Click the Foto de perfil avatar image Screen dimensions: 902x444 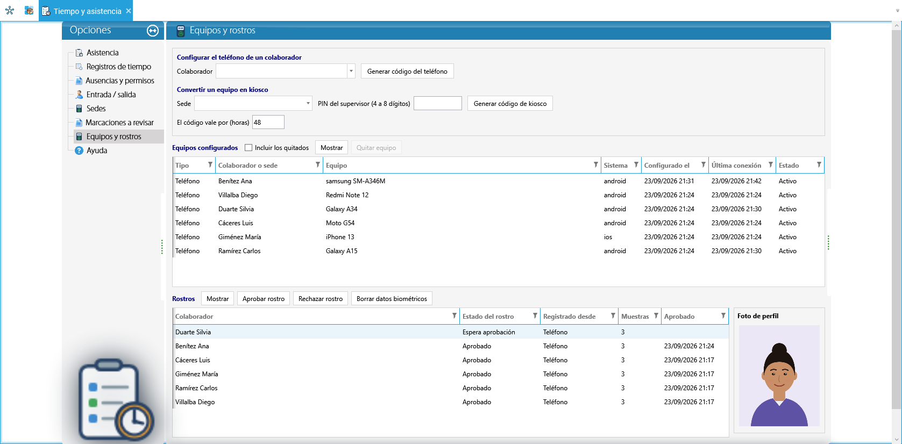click(779, 376)
